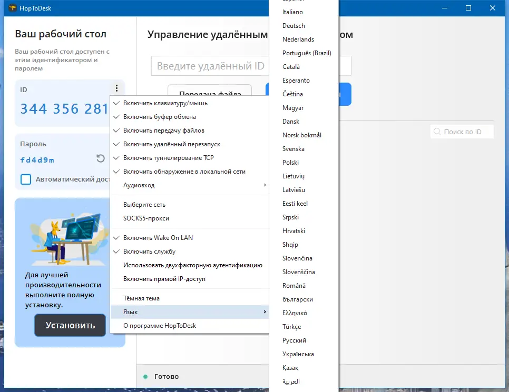
Task: Select Включить прямой IP-доступ
Action: pos(190,279)
